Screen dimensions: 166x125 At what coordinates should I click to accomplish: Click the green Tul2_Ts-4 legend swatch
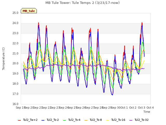(x=64, y=120)
